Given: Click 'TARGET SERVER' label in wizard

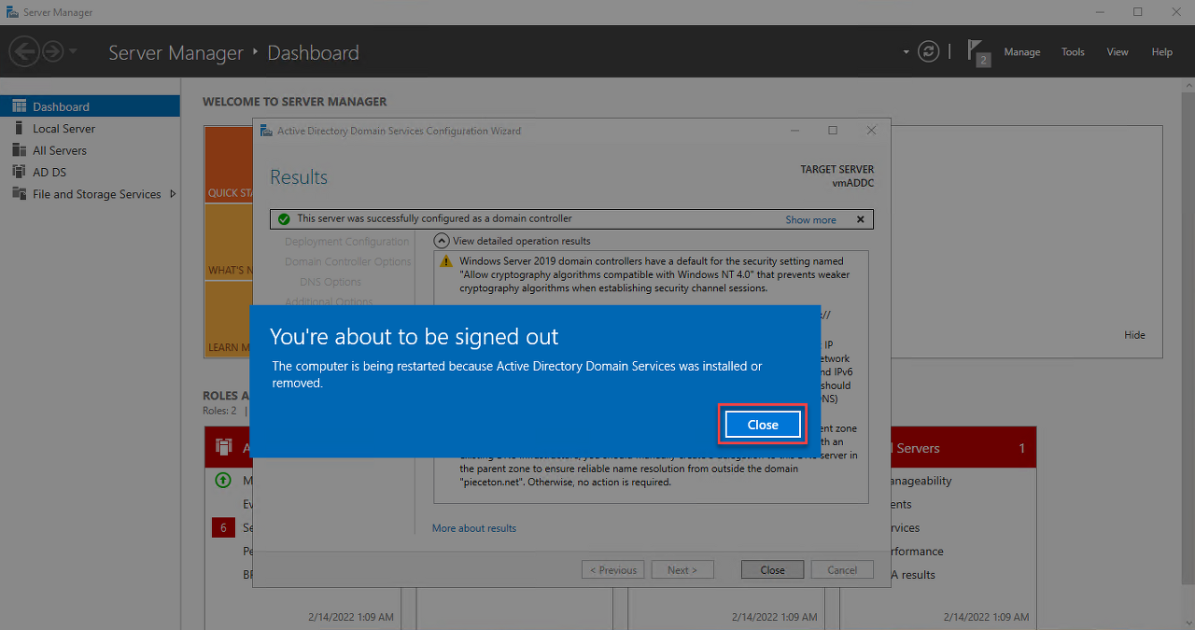Looking at the screenshot, I should [x=837, y=170].
